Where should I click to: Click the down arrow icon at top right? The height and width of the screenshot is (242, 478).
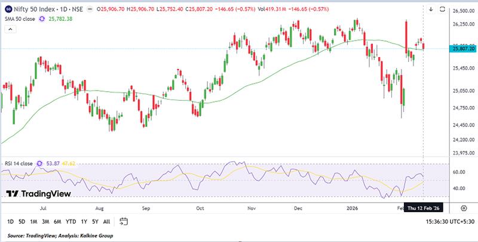431,10
